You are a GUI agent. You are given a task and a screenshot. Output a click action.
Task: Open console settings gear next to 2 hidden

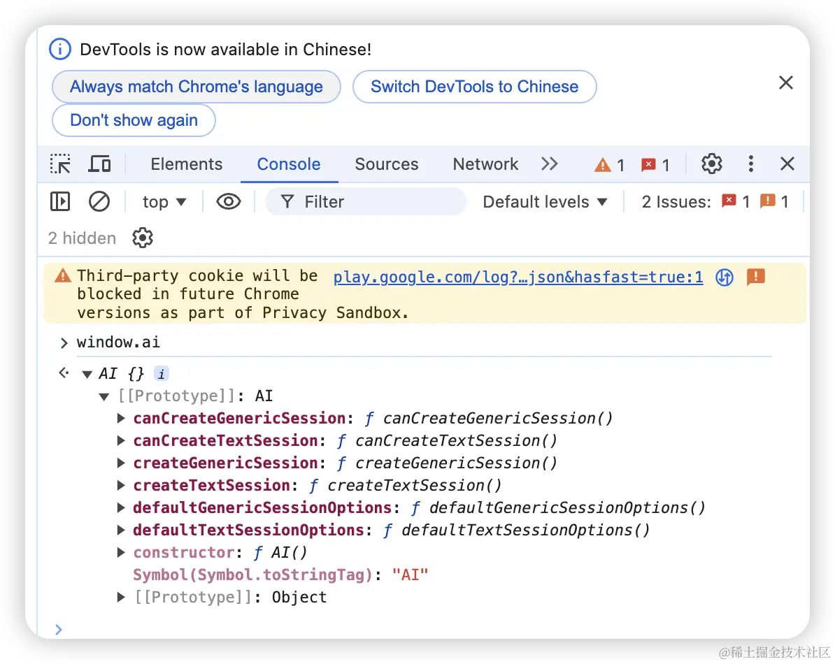143,238
